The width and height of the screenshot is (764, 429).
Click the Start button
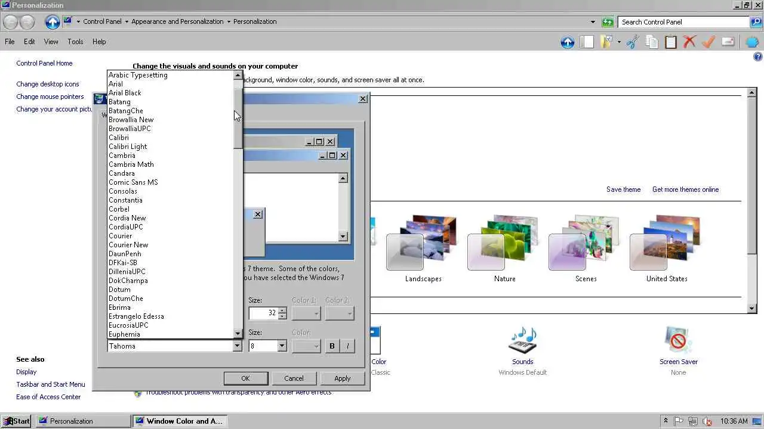tap(16, 421)
